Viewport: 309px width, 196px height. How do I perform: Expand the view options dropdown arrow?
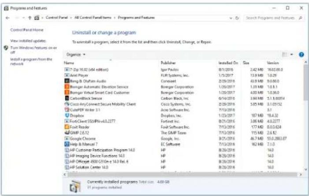[x=292, y=55]
